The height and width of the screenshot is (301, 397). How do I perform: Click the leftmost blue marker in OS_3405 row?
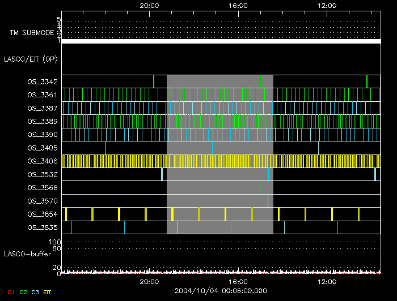tap(105, 147)
